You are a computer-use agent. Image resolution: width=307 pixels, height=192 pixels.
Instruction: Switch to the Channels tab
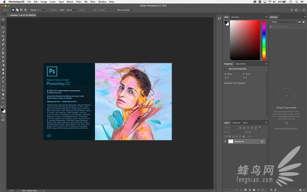point(236,123)
